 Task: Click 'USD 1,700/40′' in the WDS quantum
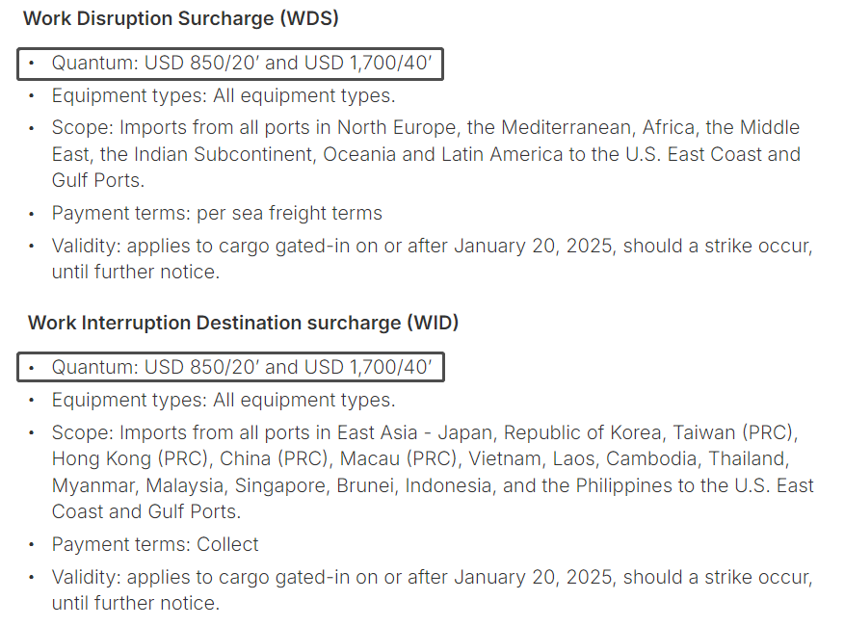pos(368,63)
